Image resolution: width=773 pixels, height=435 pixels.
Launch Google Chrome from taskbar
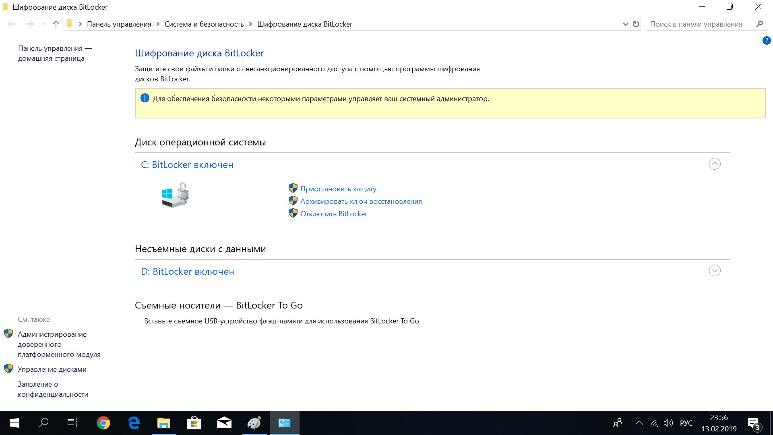pyautogui.click(x=103, y=423)
